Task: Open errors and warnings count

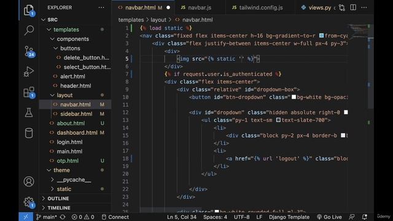Action: (x=83, y=217)
